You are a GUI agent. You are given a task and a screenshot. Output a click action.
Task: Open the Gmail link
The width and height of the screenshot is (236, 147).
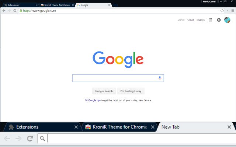[x=190, y=20]
